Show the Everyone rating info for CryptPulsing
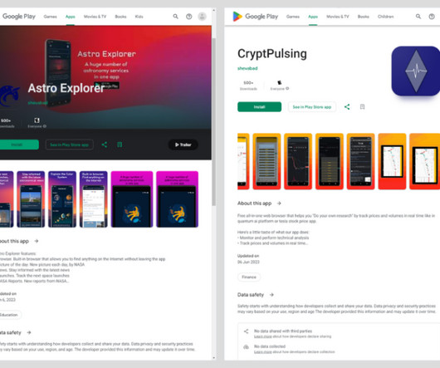This screenshot has width=440, height=368. click(x=287, y=89)
